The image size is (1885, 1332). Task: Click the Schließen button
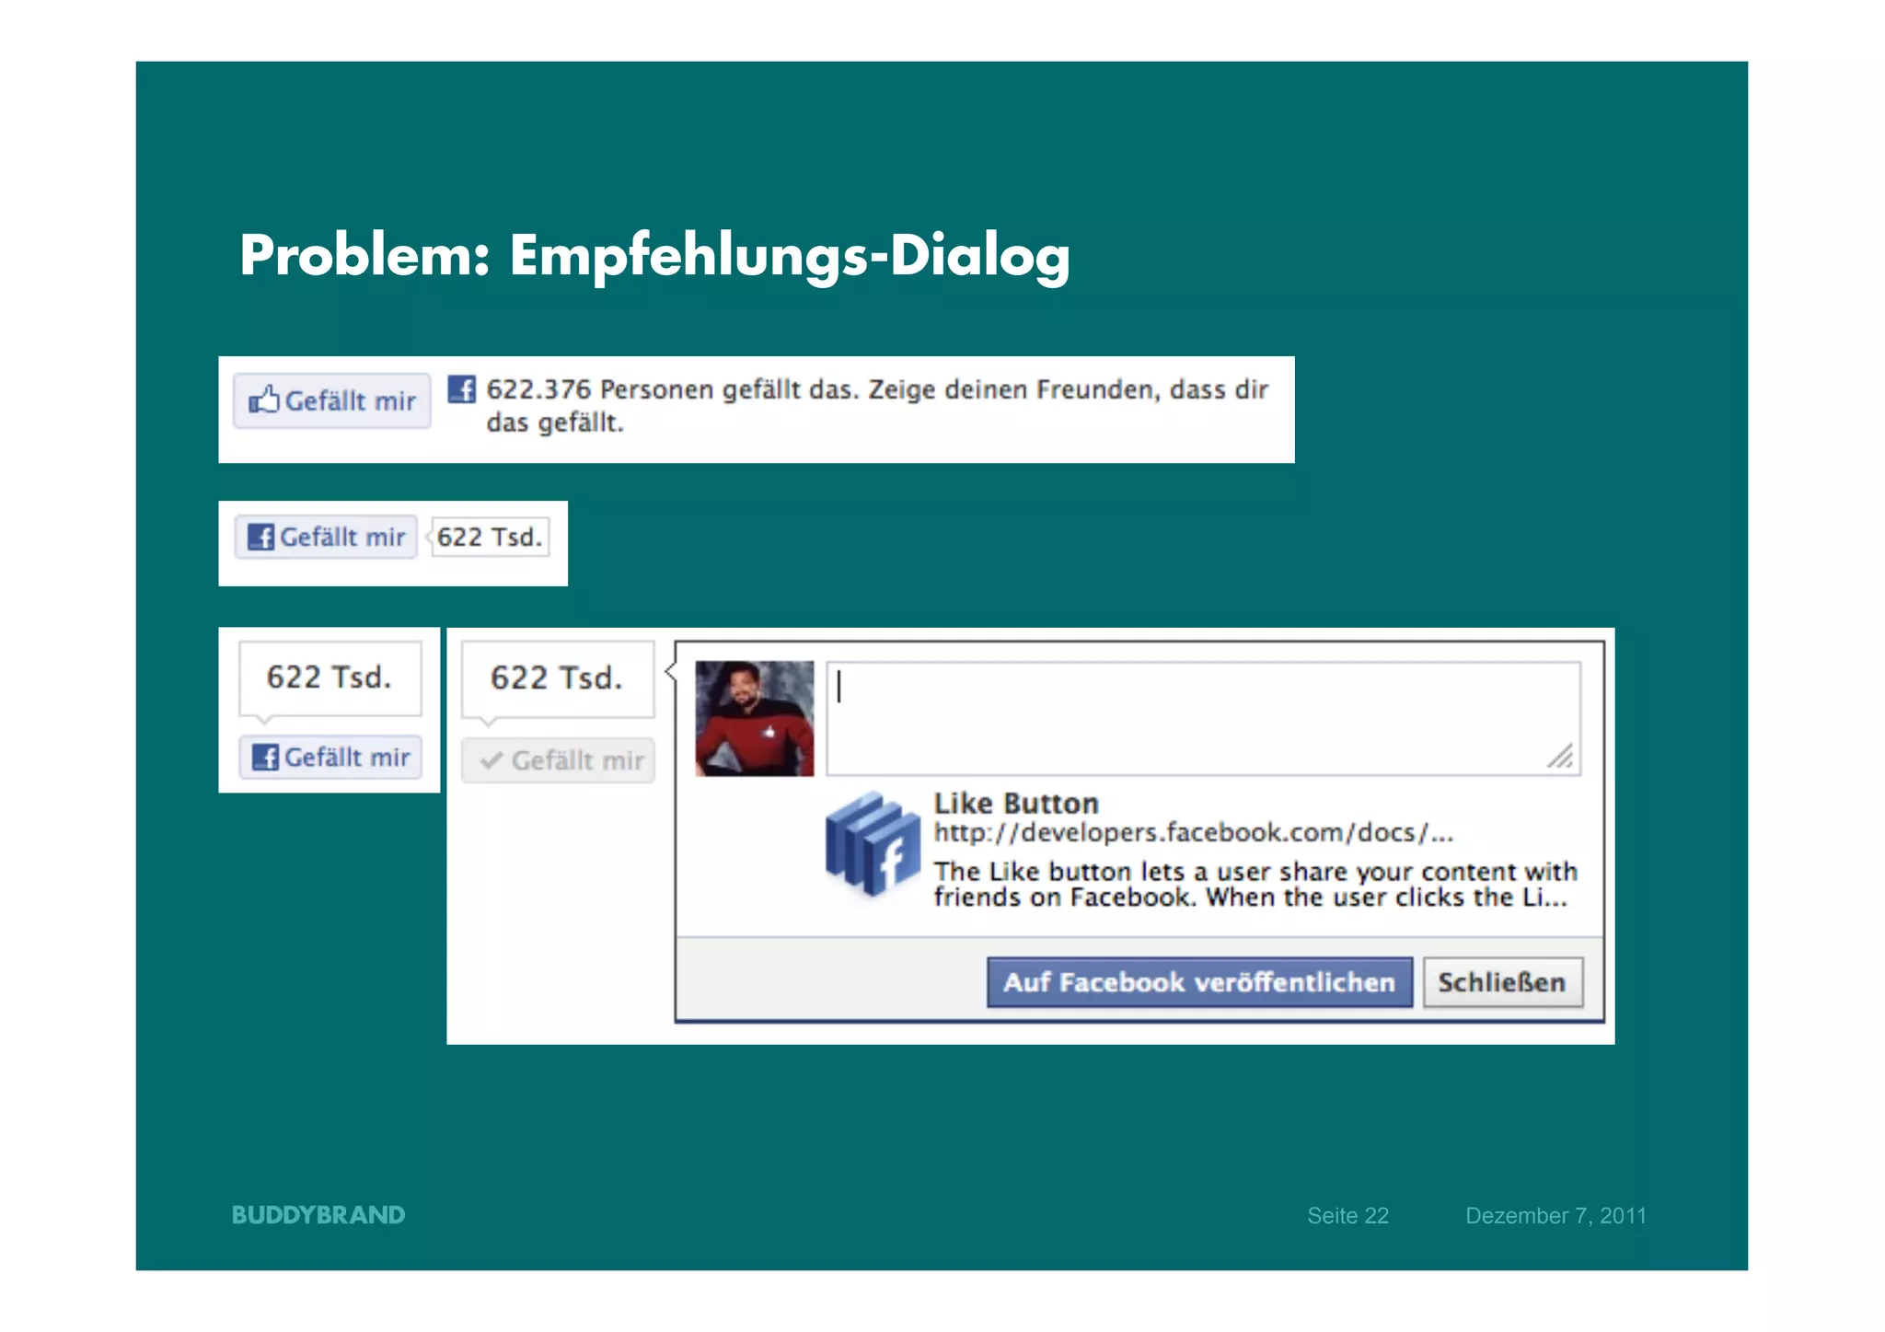pos(1502,982)
